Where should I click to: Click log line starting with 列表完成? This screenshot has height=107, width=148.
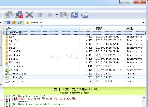click(x=44, y=99)
